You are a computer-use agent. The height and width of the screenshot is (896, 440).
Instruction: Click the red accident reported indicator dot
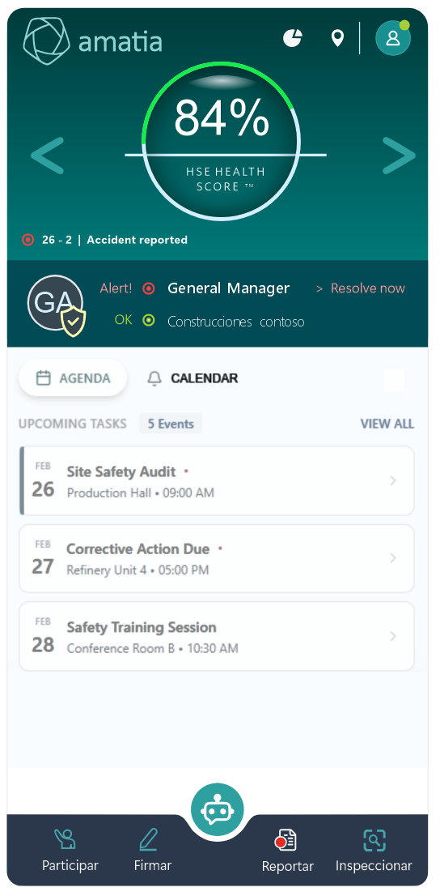click(27, 240)
